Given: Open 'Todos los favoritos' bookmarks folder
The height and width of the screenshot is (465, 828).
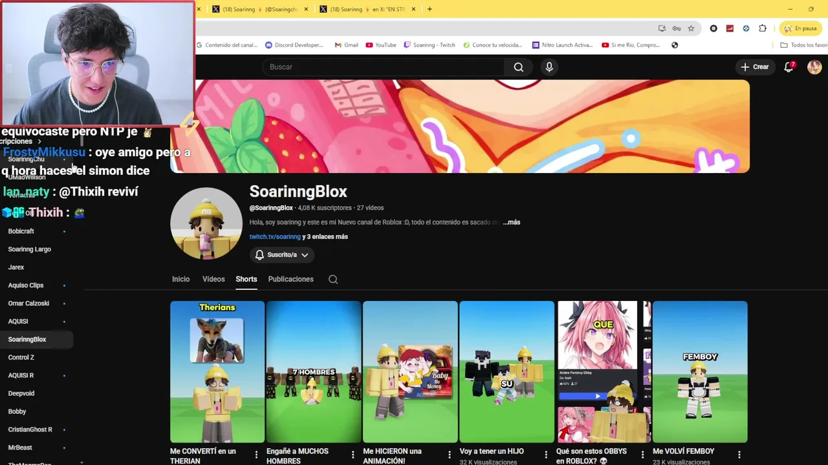Looking at the screenshot, I should (804, 45).
